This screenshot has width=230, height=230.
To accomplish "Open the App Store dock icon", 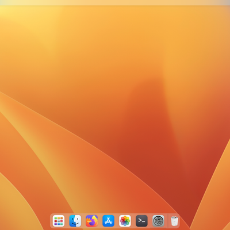I will (x=109, y=221).
